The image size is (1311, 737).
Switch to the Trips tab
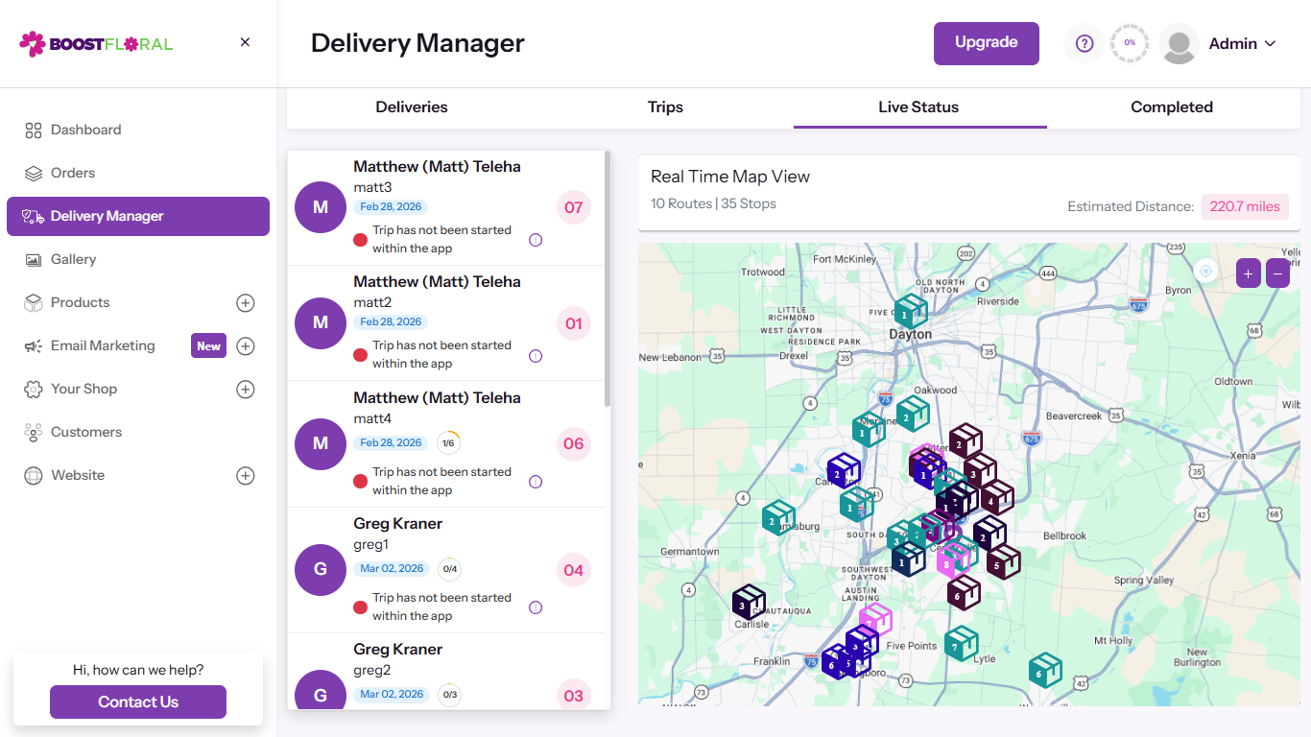pos(665,107)
